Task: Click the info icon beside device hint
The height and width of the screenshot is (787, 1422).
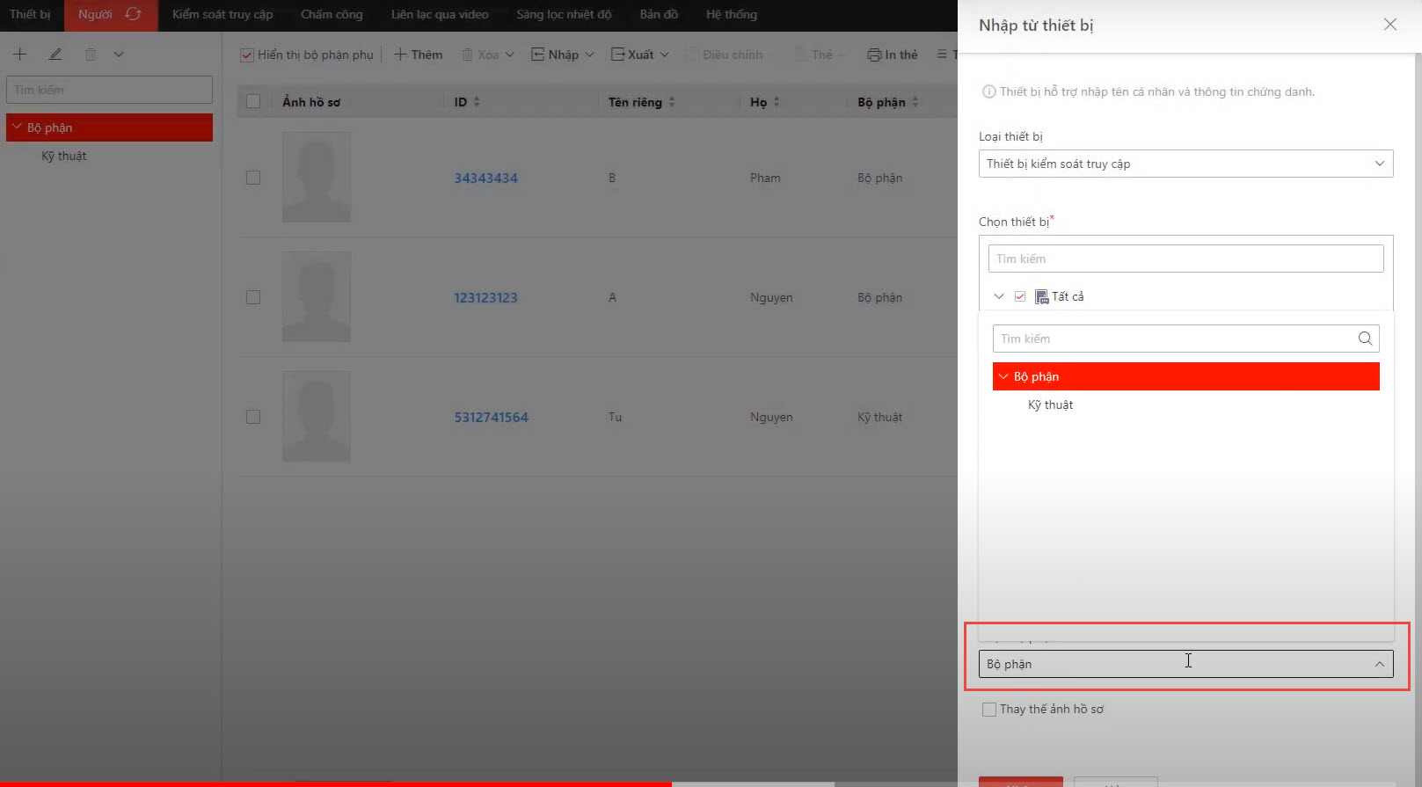Action: coord(988,91)
